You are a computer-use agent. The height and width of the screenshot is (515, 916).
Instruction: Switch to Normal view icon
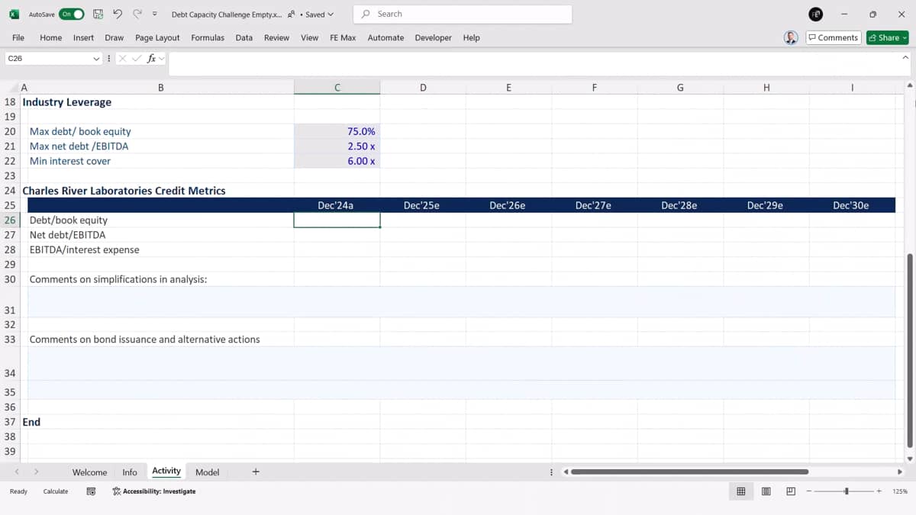click(x=740, y=491)
